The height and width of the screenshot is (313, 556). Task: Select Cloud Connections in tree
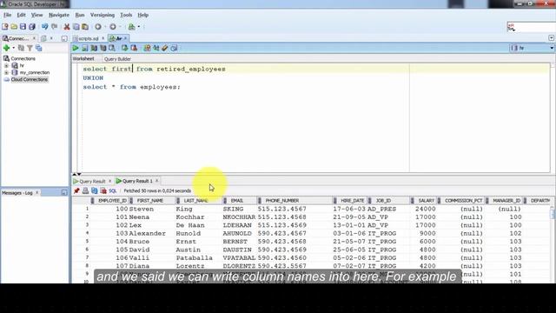[29, 79]
